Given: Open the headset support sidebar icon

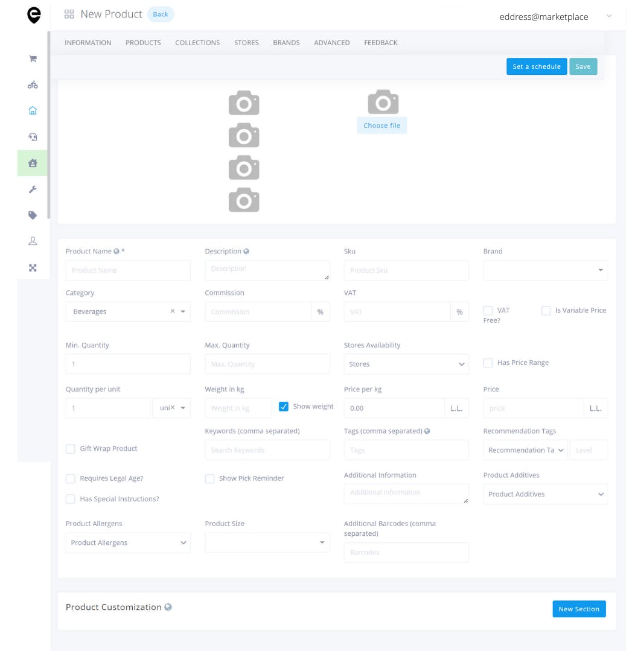Looking at the screenshot, I should pyautogui.click(x=33, y=136).
